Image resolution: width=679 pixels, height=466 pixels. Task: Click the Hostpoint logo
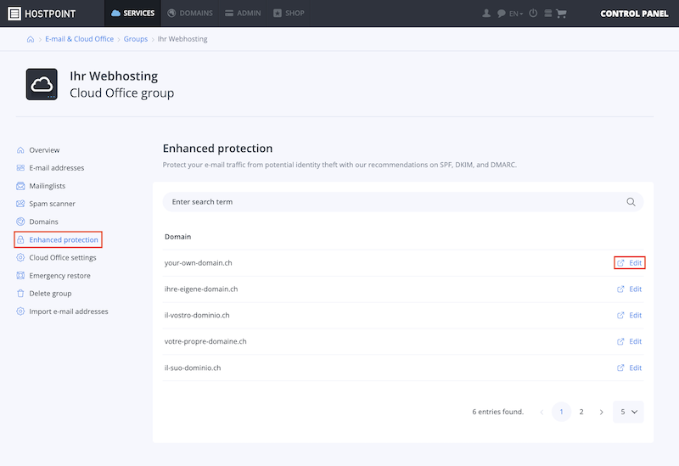(42, 14)
